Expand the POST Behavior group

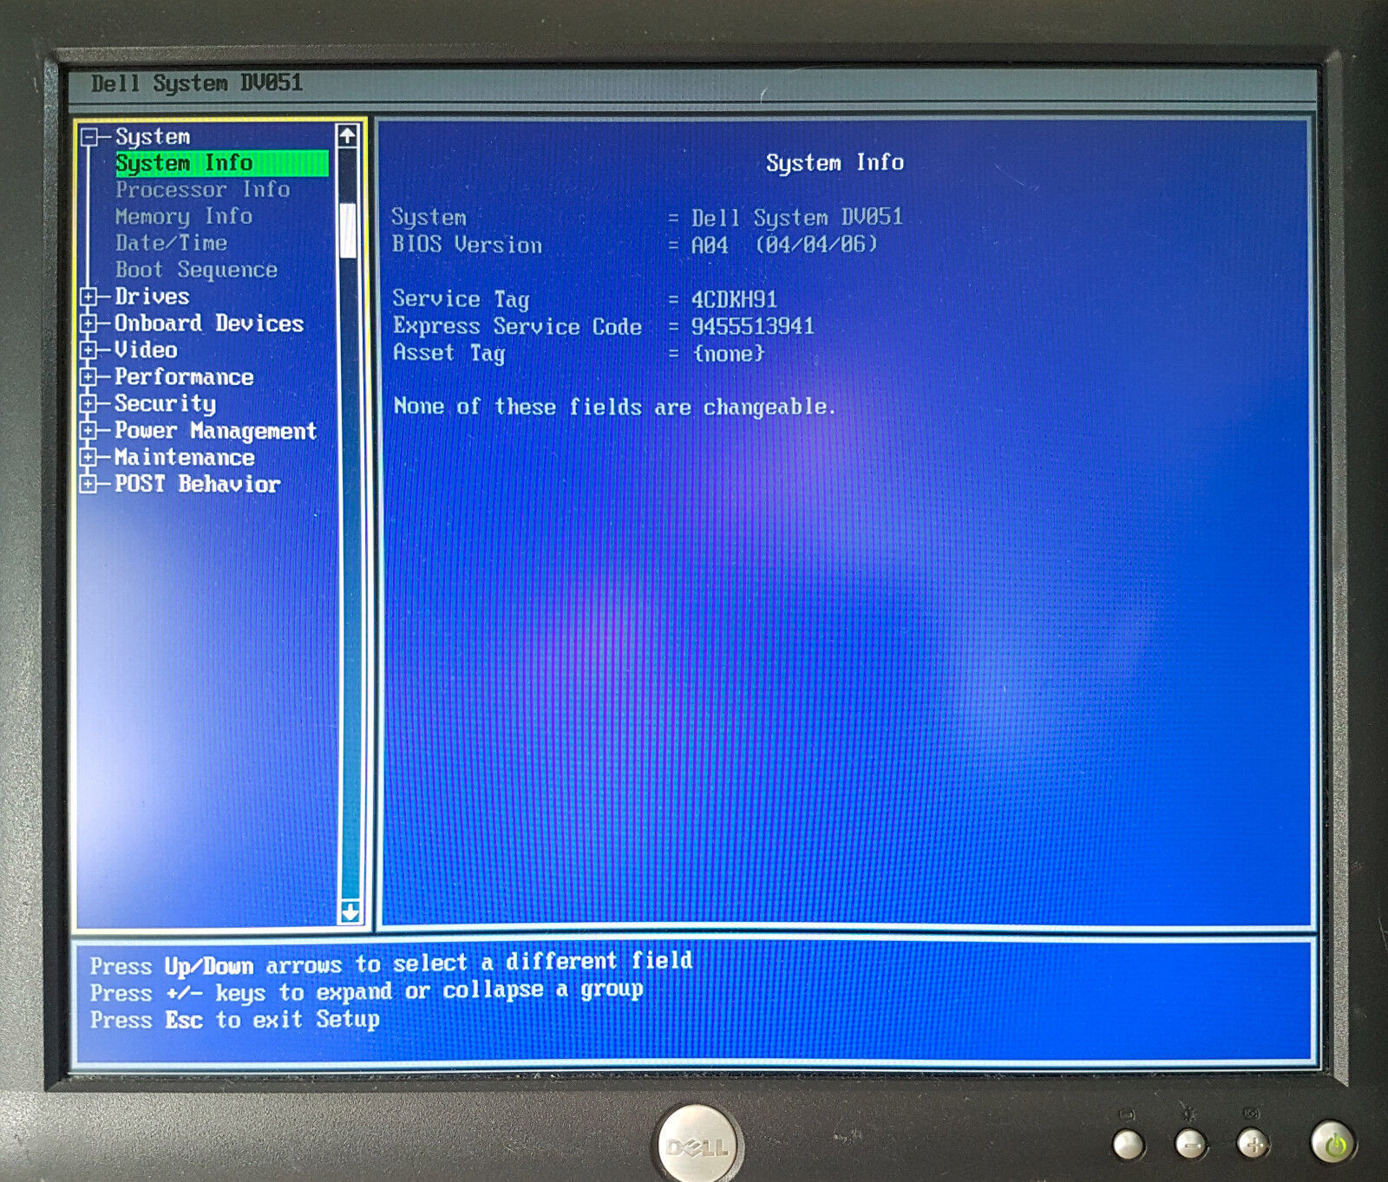tap(88, 485)
